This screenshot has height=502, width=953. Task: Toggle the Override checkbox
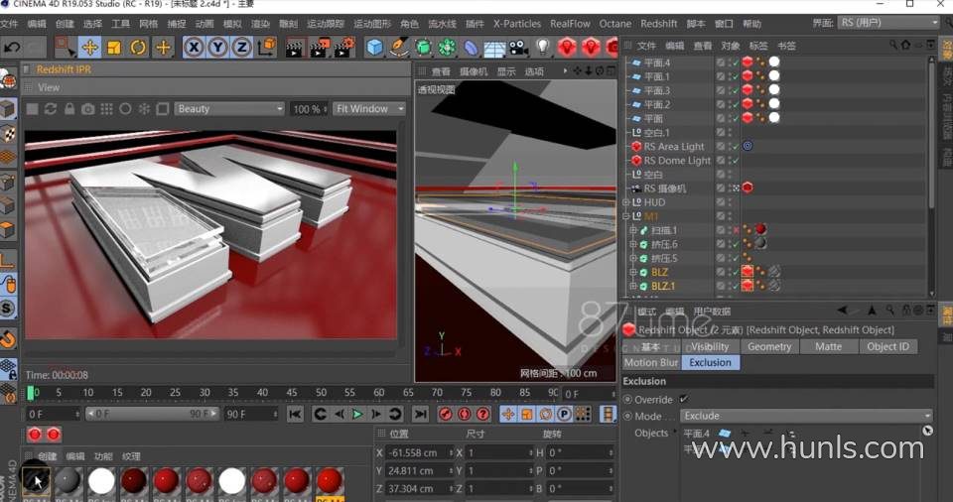click(684, 399)
